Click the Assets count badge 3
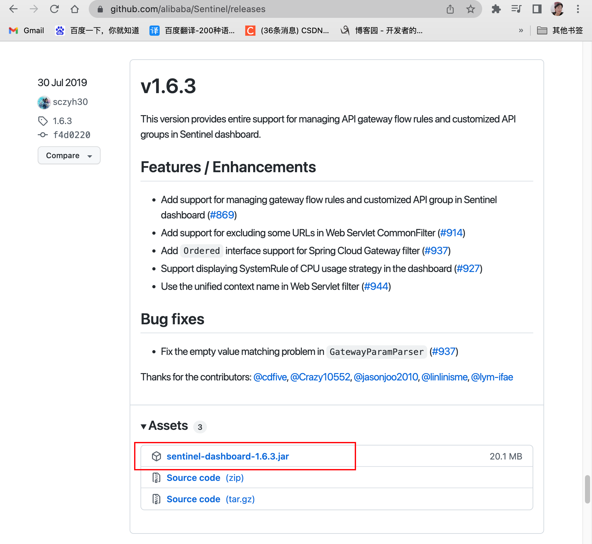This screenshot has height=544, width=592. click(x=200, y=427)
